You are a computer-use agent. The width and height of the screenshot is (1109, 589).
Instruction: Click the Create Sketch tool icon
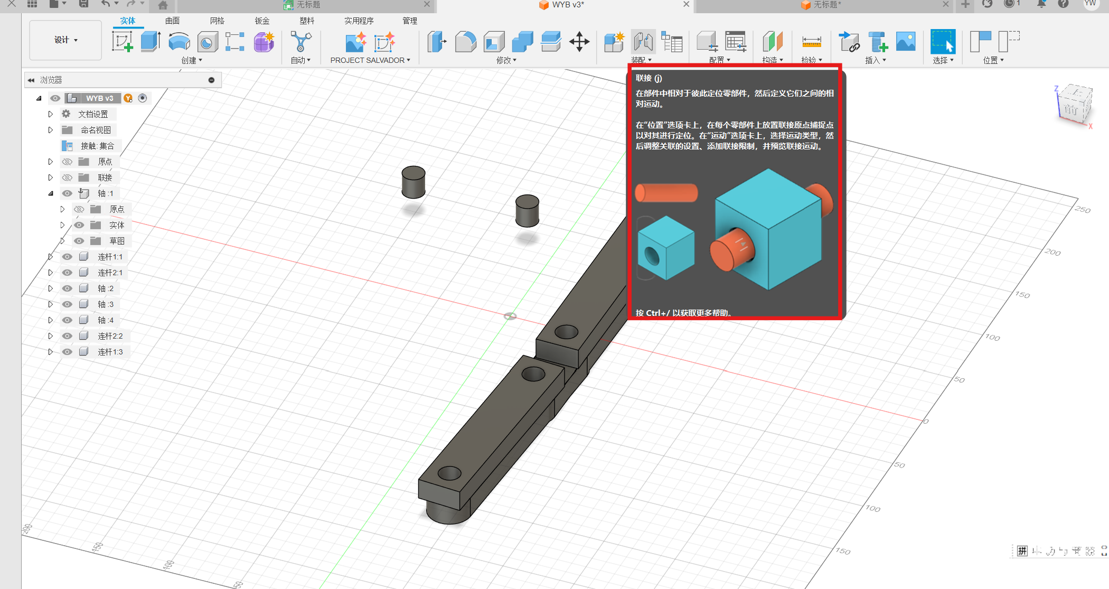point(123,42)
